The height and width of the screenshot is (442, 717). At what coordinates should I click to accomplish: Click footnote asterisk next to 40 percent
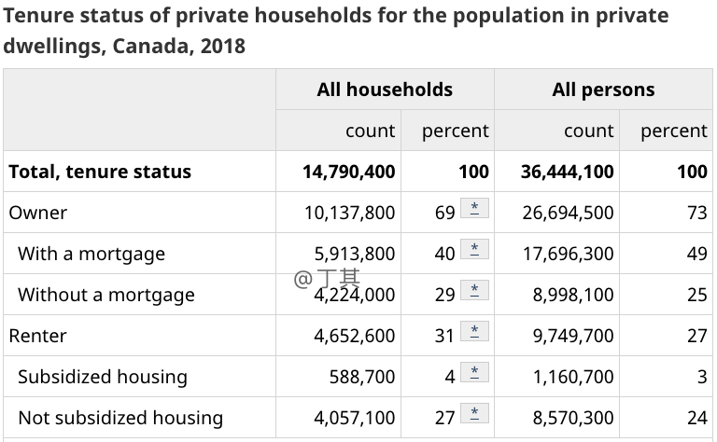click(474, 250)
